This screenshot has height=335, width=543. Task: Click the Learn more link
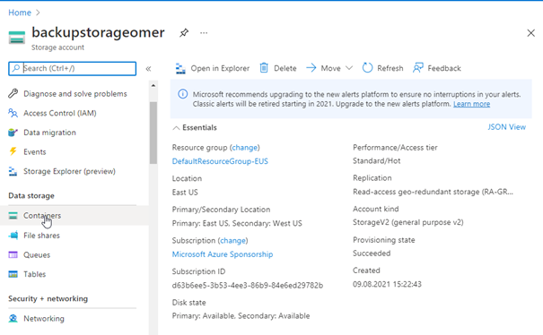(471, 104)
